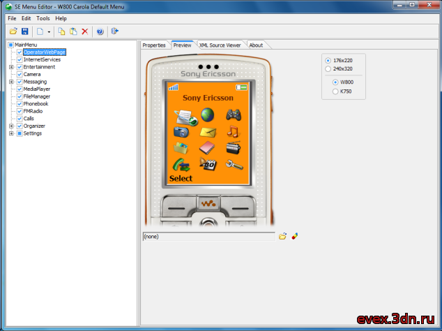This screenshot has width=442, height=331.
Task: Click the globe icon on phone screen
Action: coord(208,115)
